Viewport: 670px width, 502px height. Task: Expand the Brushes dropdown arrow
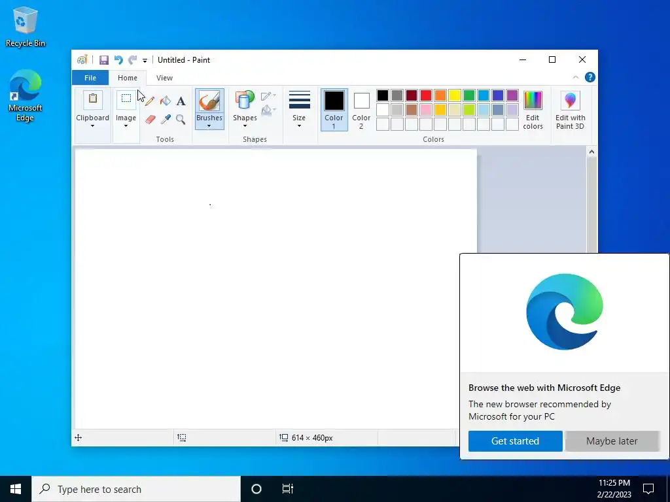point(209,126)
